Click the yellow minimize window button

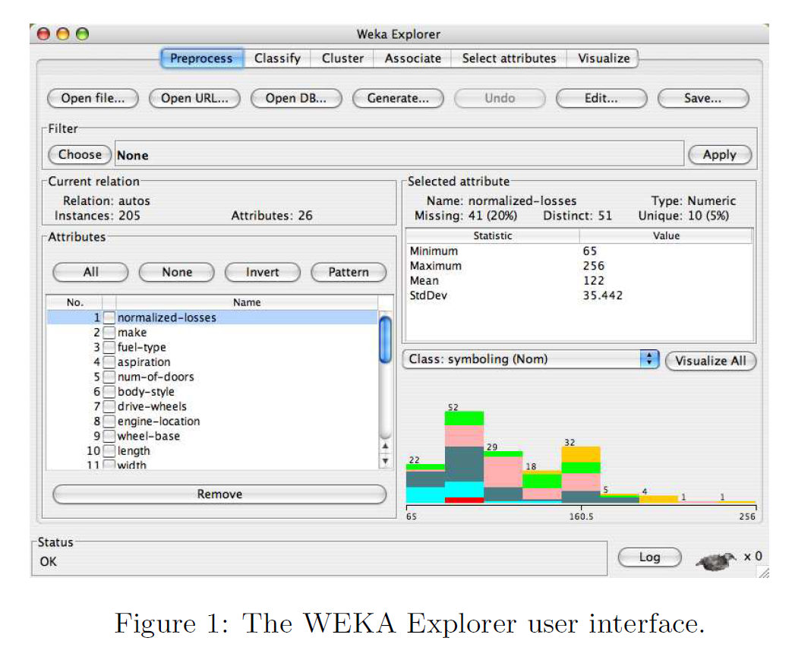(x=63, y=34)
